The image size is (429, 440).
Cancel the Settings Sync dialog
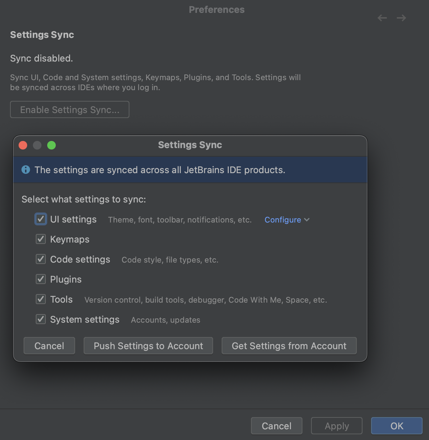[x=49, y=346]
